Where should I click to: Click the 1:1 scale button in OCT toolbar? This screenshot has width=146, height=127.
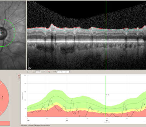point(43,72)
